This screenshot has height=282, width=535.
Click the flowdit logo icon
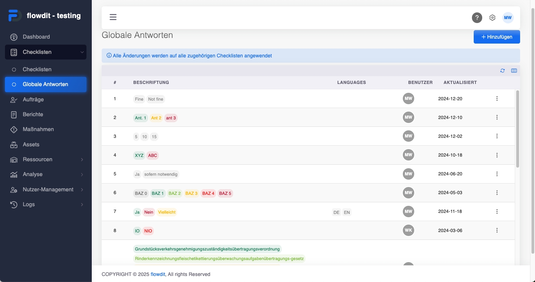tap(15, 16)
